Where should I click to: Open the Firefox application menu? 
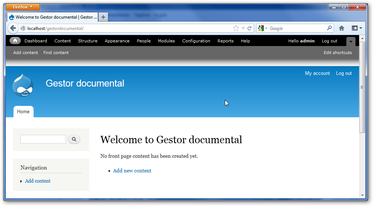(x=23, y=7)
